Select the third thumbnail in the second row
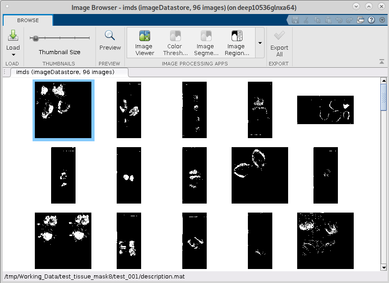389x283 pixels. pyautogui.click(x=194, y=175)
